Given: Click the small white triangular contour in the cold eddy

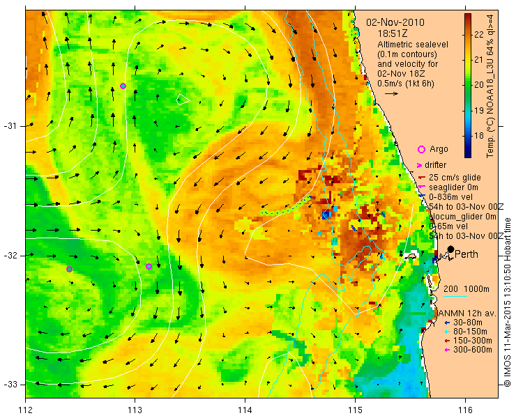Looking at the screenshot, I should [x=182, y=99].
